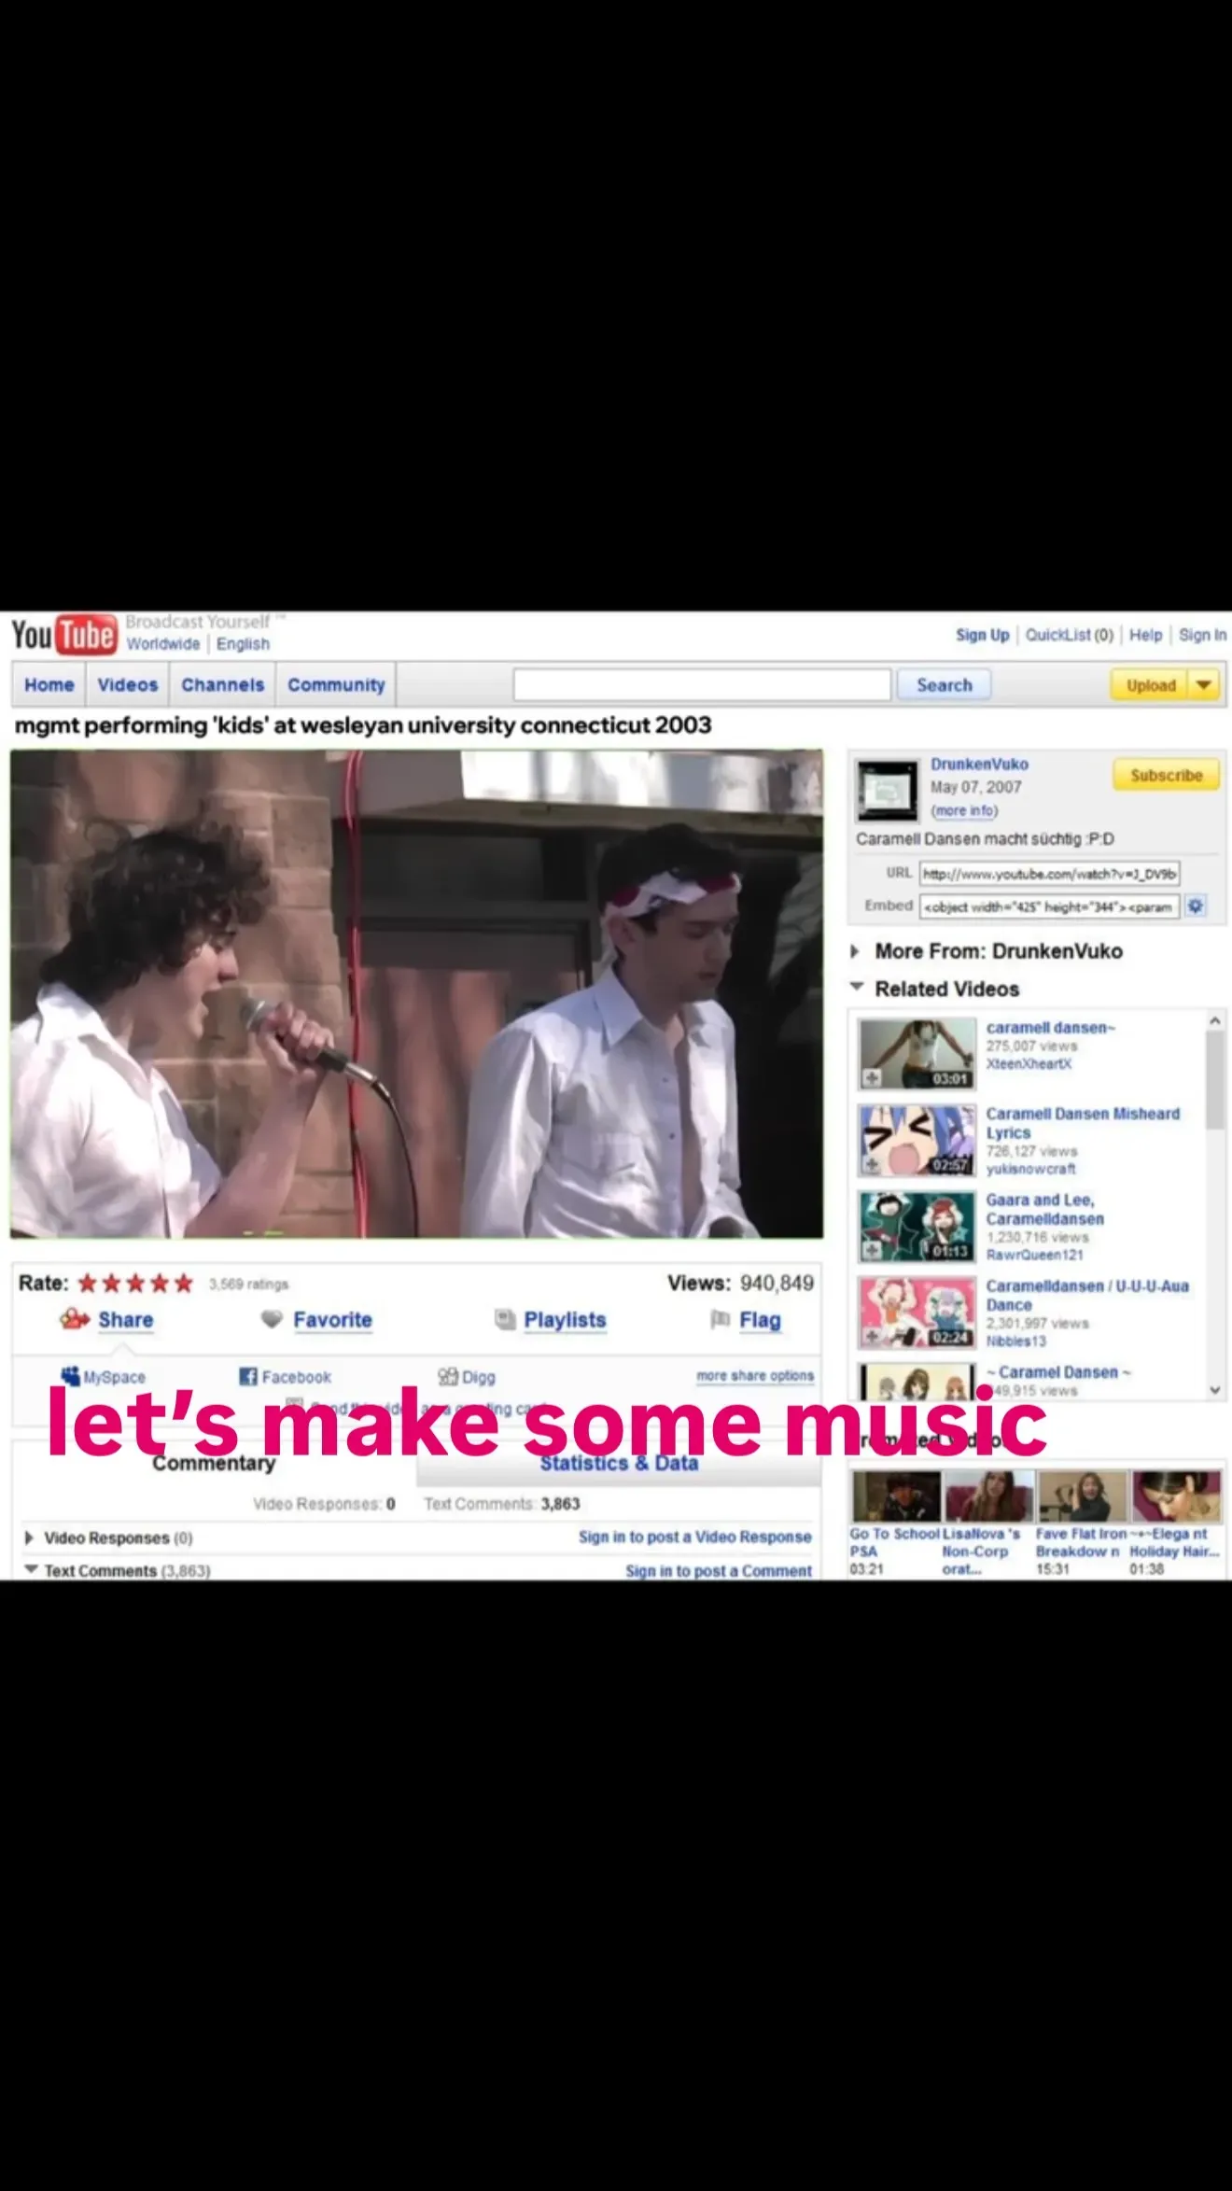Open the Community tab
This screenshot has width=1232, height=2191.
(336, 685)
